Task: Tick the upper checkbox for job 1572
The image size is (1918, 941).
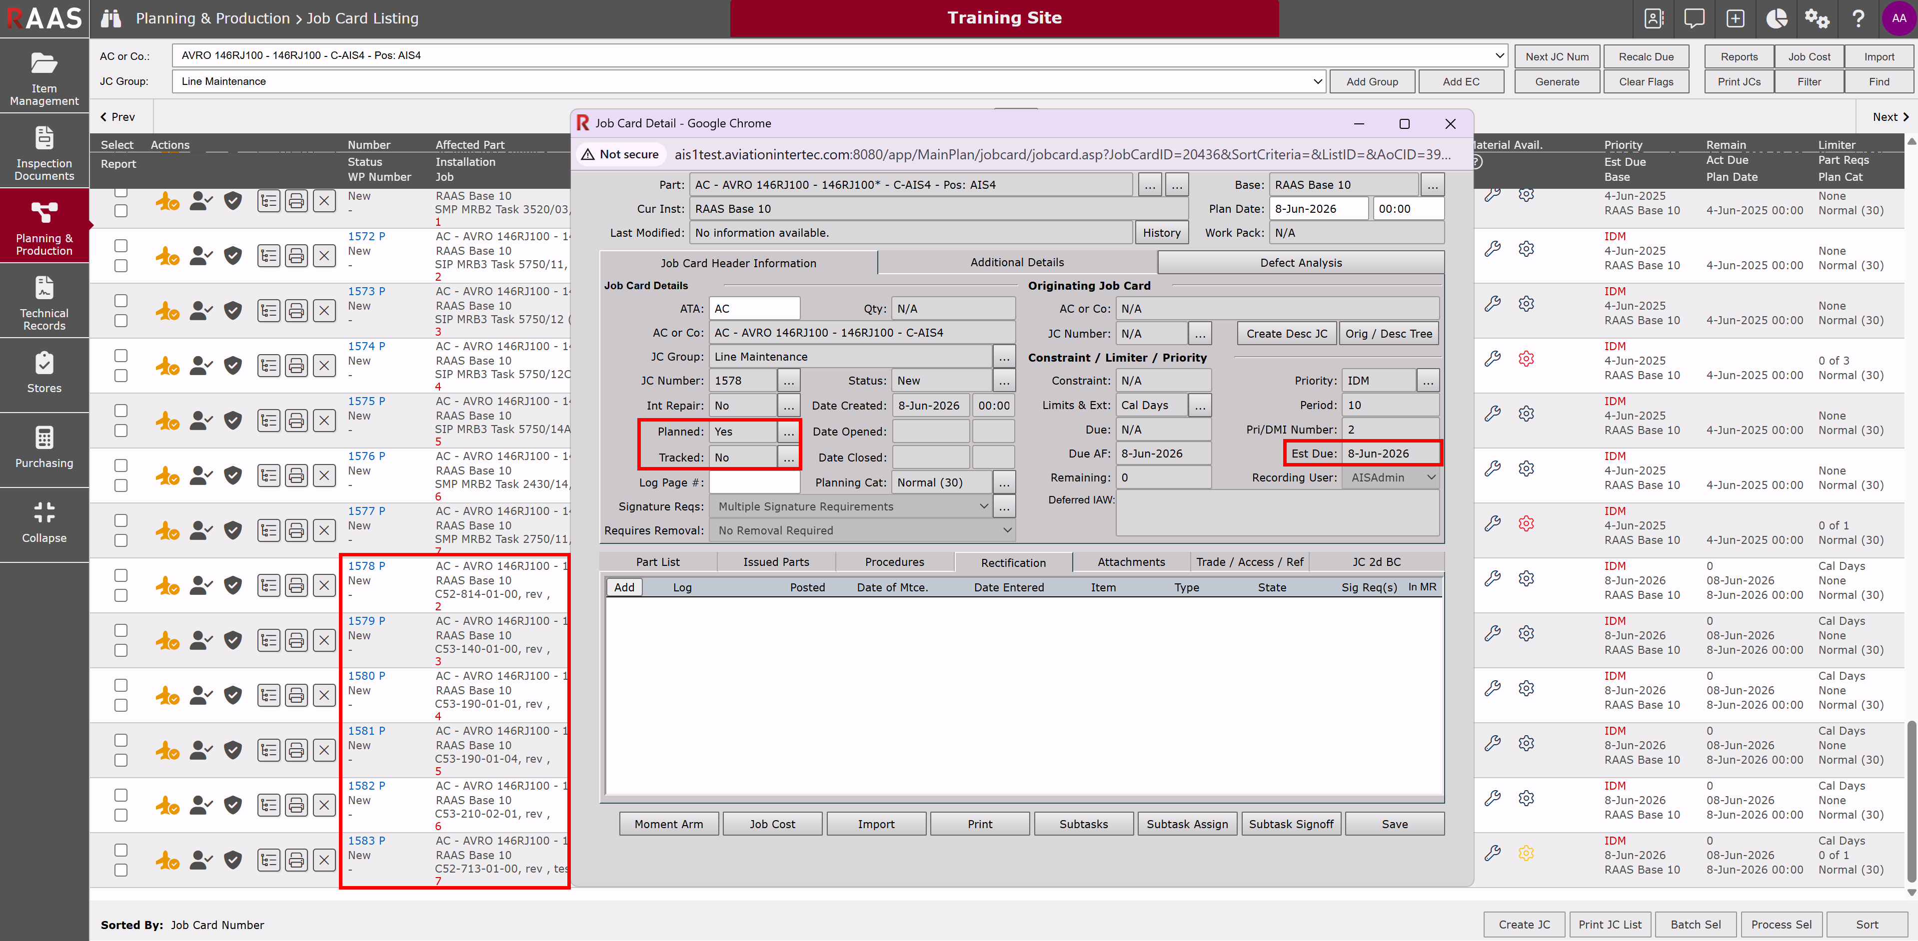Action: coord(120,245)
